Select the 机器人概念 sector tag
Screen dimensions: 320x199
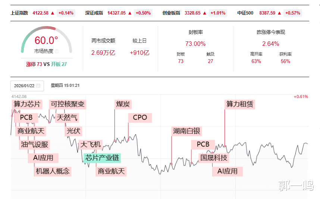[53, 171]
